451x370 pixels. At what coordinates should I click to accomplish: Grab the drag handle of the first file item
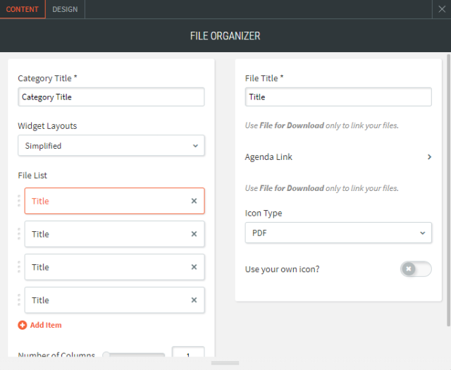[19, 201]
